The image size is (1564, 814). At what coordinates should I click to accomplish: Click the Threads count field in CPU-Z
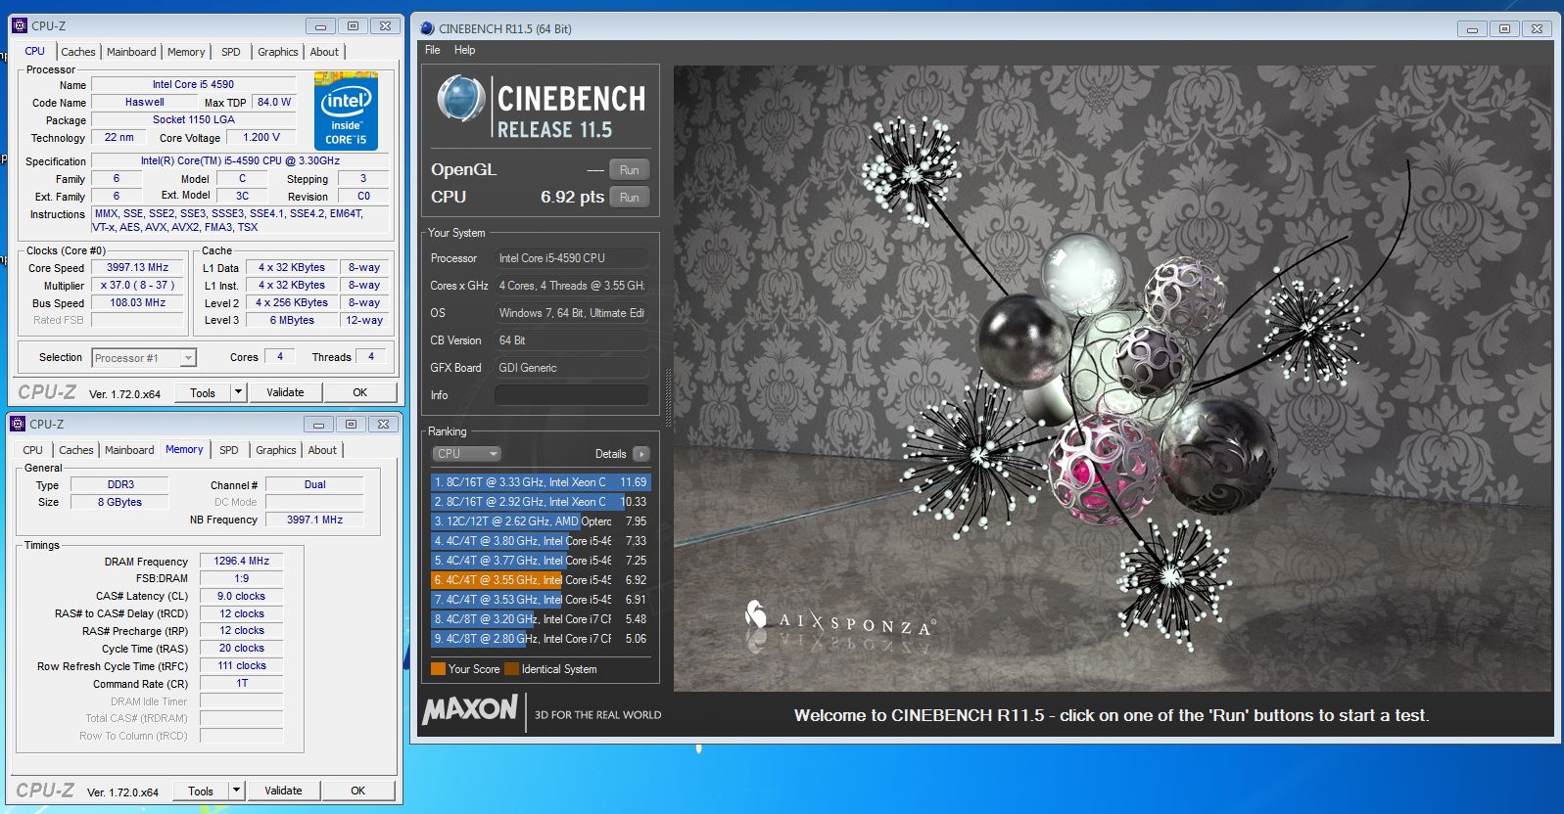371,357
